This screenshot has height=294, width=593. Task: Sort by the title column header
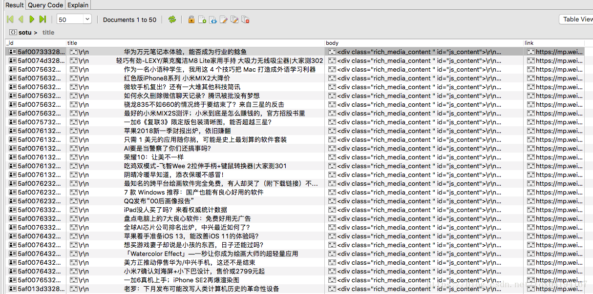click(196, 43)
